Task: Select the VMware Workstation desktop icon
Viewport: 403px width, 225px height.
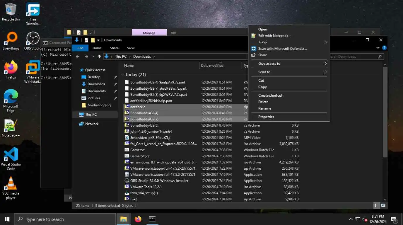Action: [33, 72]
